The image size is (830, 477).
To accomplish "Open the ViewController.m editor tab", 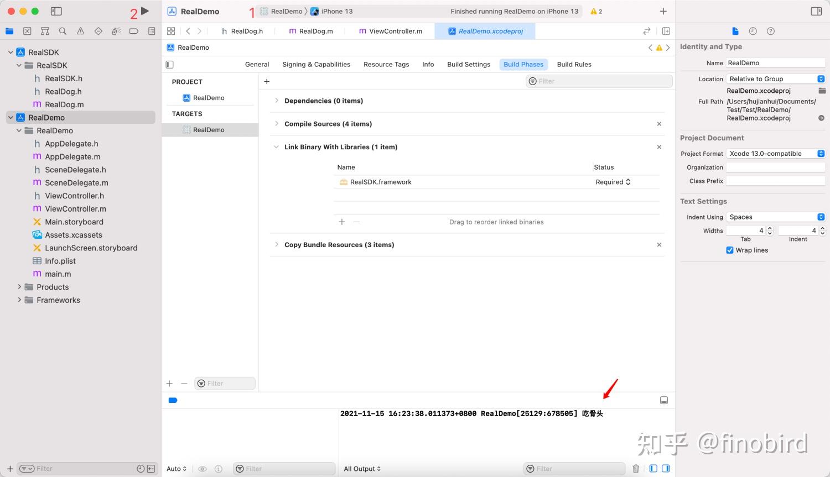I will click(391, 32).
